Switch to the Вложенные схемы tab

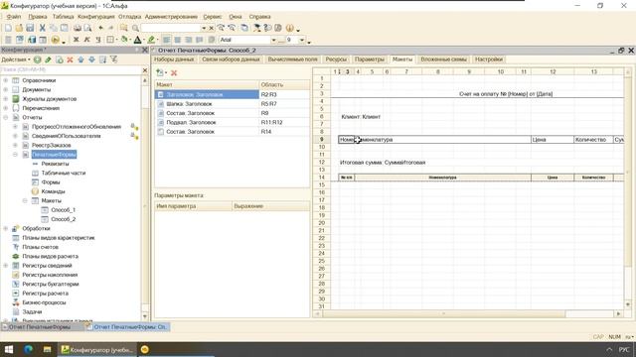[444, 59]
